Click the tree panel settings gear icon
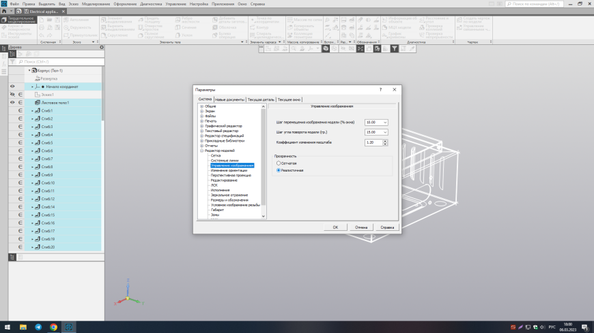Viewport: 594px width, 333px height. coord(102,47)
